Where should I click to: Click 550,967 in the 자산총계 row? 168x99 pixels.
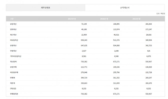pyautogui.click(x=149, y=62)
